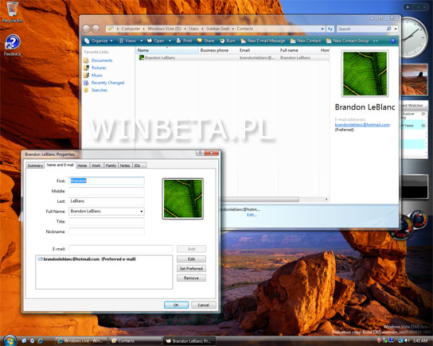Cancel the Properties dialog
The image size is (433, 346).
click(x=204, y=305)
